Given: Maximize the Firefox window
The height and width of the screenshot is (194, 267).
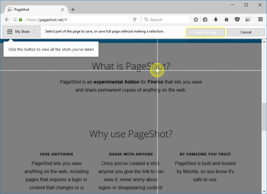Looking at the screenshot, I should 246,5.
